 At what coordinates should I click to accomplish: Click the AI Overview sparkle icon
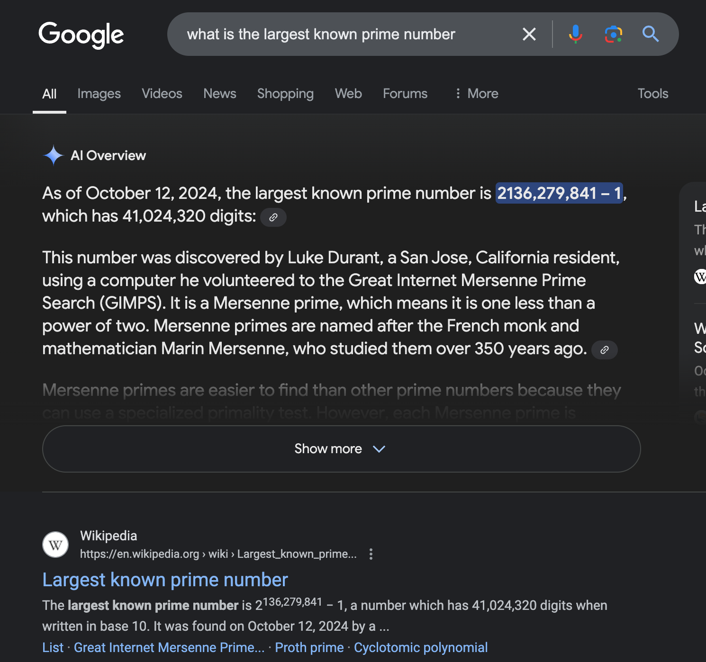coord(54,155)
